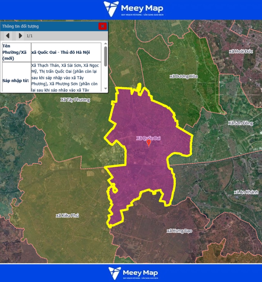262x282 pixels.
Task: Click the red location pin on Quốc Oai
Action: [x=148, y=143]
